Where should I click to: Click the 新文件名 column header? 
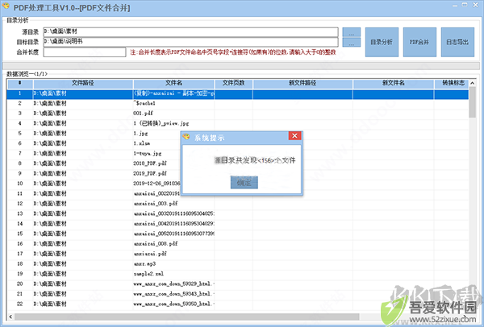tap(394, 83)
